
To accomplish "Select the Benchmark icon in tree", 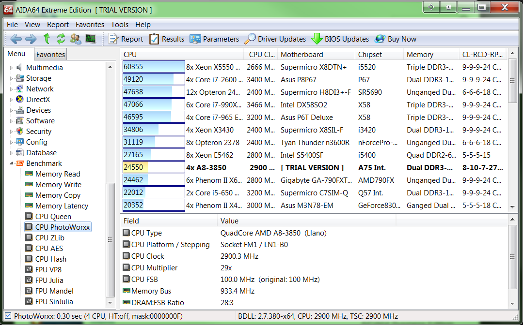I will (20, 163).
